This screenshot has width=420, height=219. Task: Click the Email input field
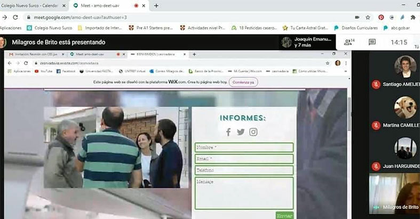pyautogui.click(x=244, y=159)
